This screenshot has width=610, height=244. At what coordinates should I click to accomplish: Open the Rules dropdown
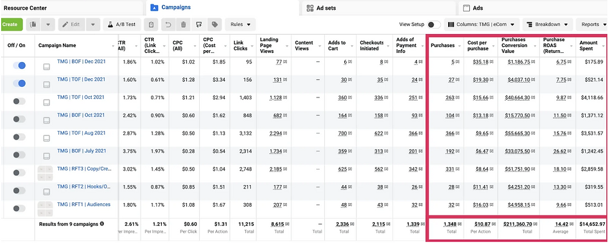(240, 24)
